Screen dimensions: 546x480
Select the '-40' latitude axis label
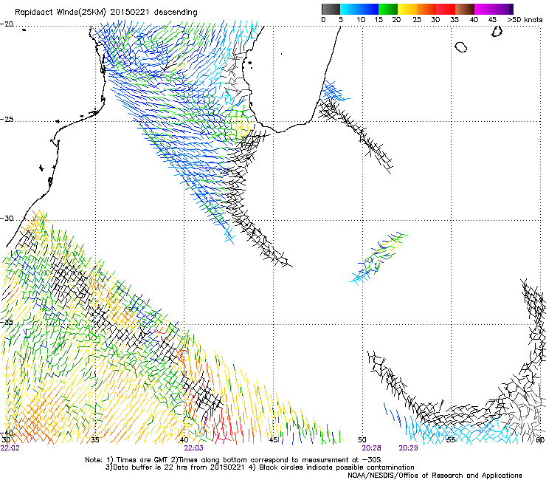coord(7,433)
